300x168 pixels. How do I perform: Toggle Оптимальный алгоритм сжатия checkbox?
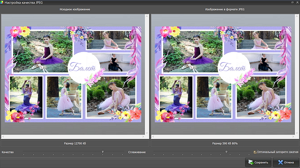tap(255, 152)
